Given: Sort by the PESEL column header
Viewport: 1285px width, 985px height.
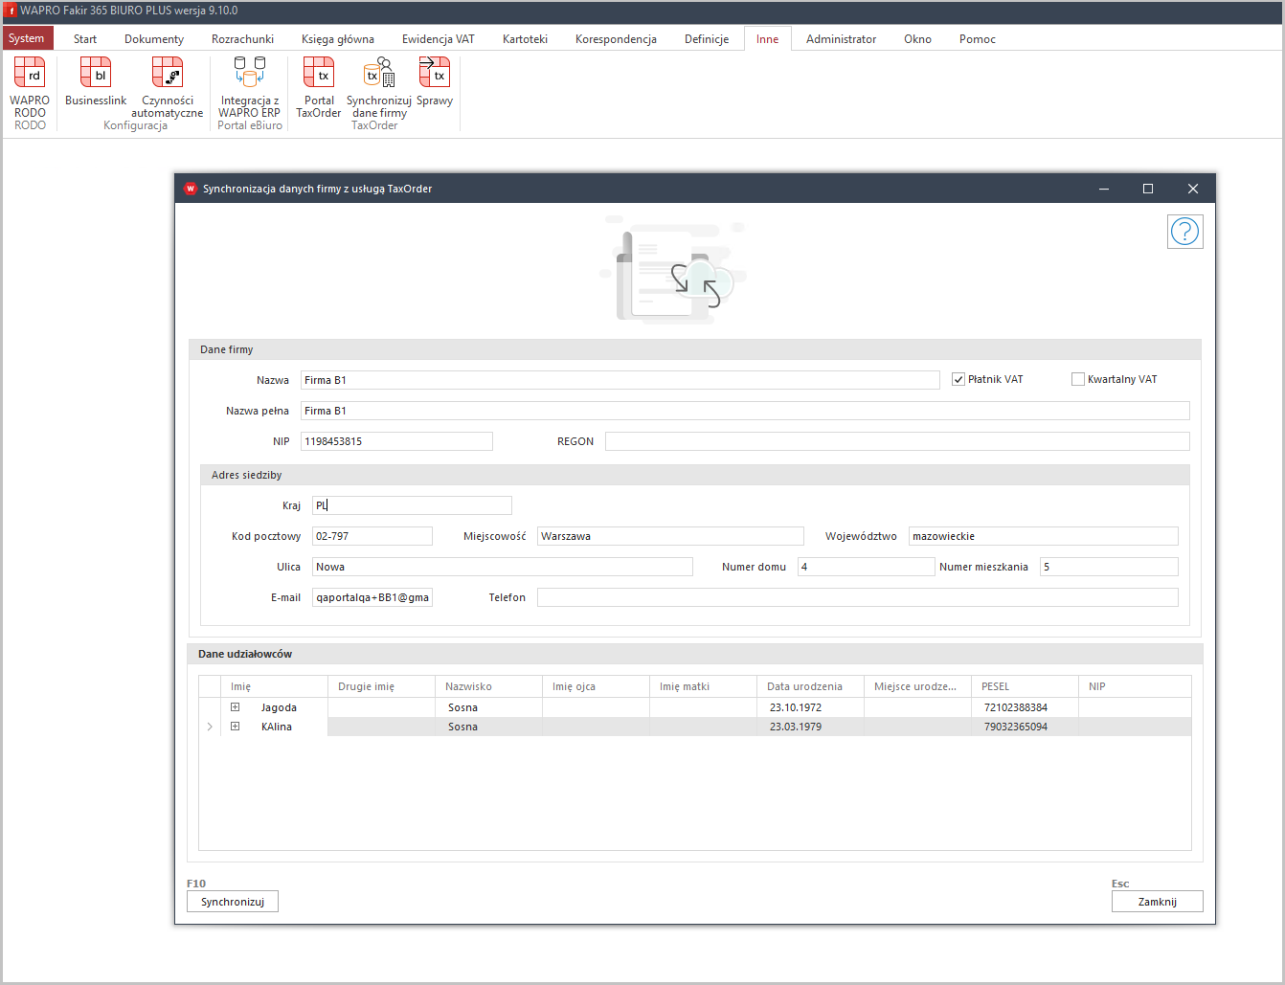Looking at the screenshot, I should (x=1023, y=686).
